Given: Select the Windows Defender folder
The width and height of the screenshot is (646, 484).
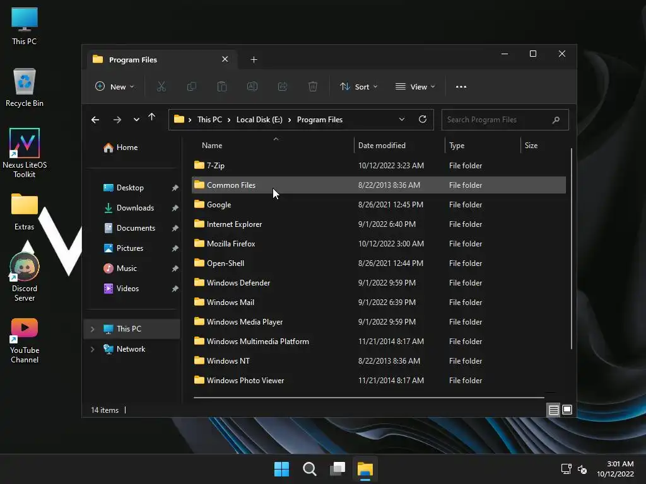Looking at the screenshot, I should pyautogui.click(x=379, y=283).
